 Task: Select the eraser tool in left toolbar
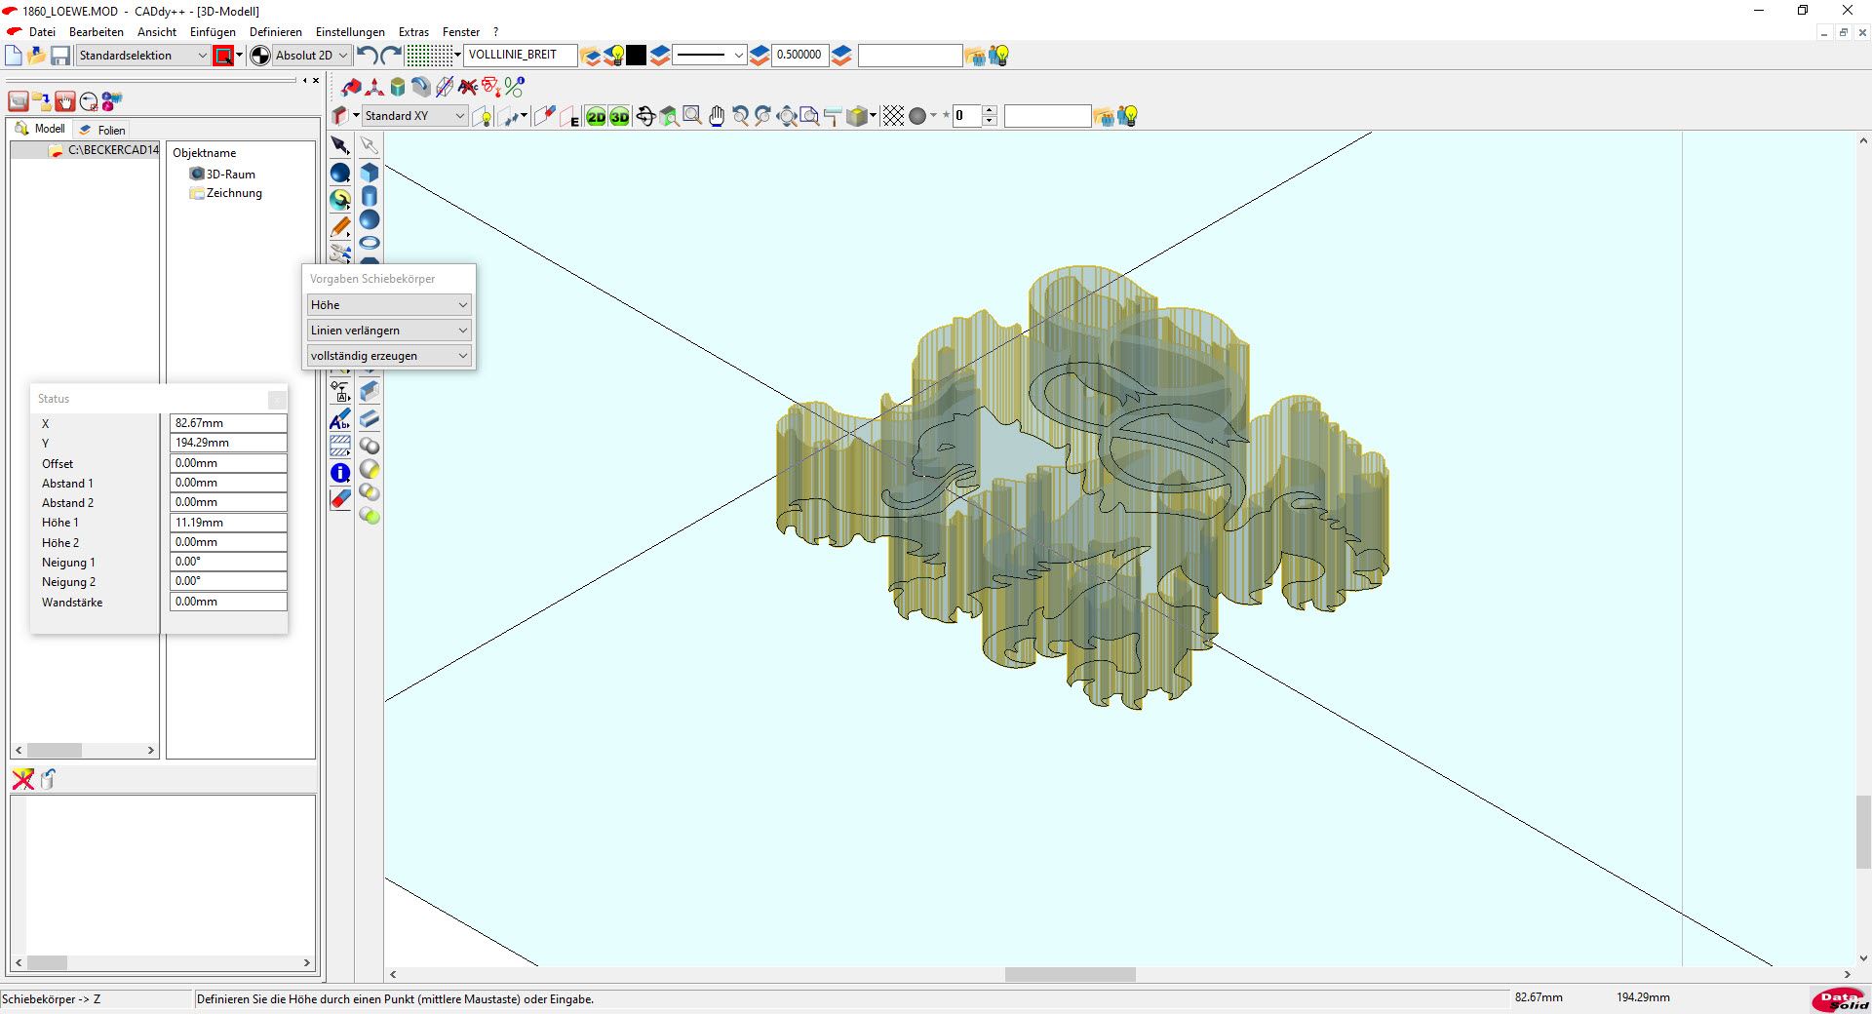click(340, 499)
